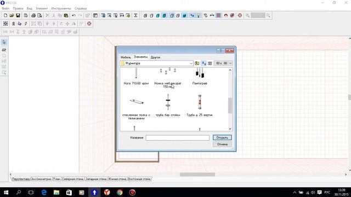Show hidden tray icons with the chevron
Screen dimensions: 351x197
point(295,192)
